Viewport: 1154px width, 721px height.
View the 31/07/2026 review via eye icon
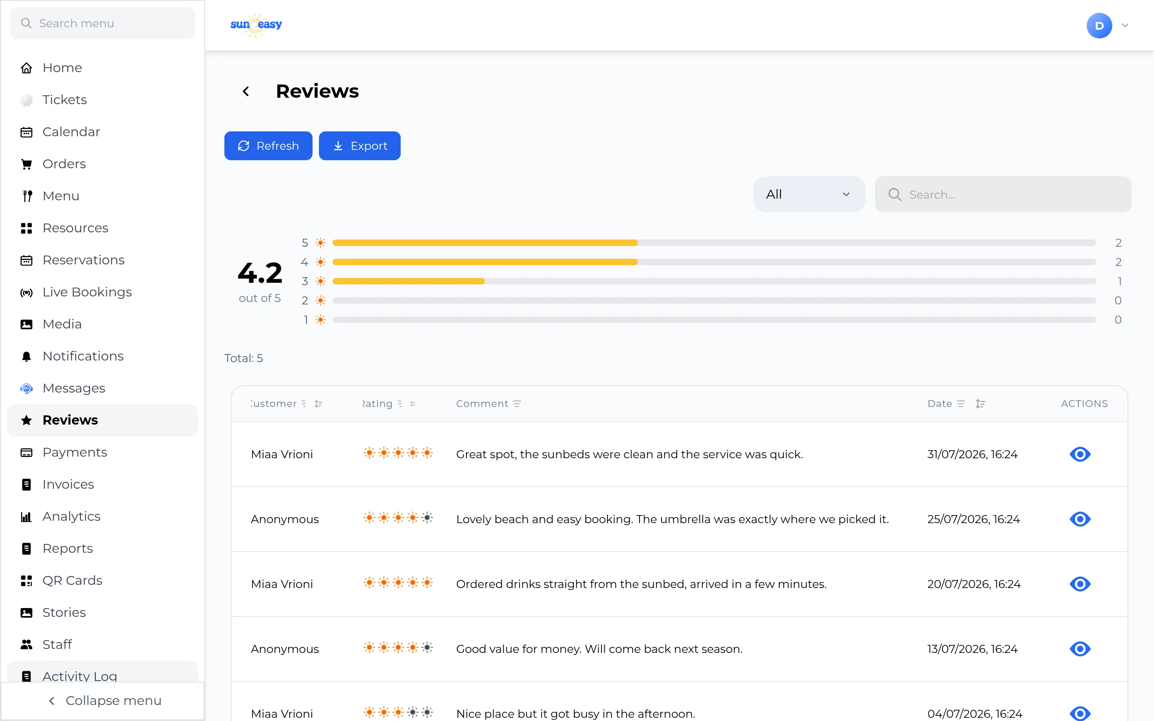(1080, 454)
